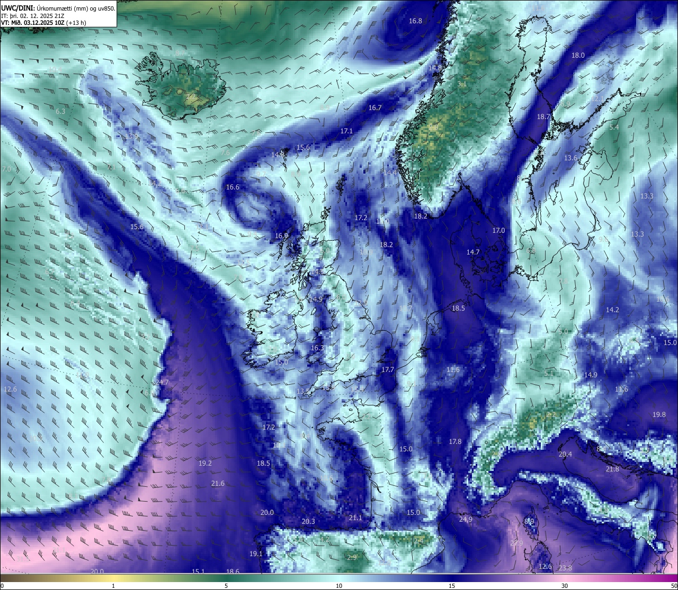
Task: Select the 14.7 value over Denmark
Action: pos(473,252)
